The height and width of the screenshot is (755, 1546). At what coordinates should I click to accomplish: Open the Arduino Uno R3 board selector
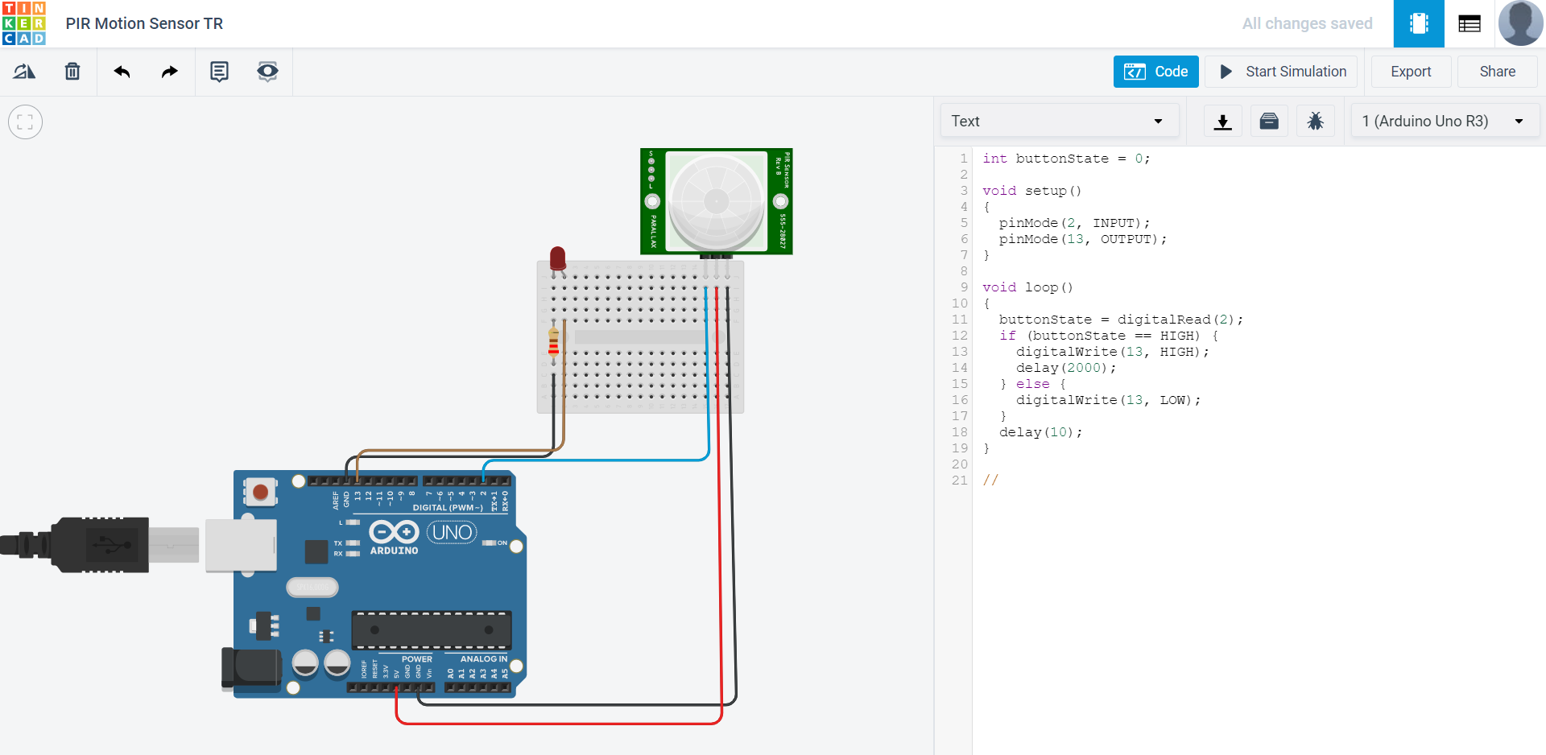[1444, 121]
